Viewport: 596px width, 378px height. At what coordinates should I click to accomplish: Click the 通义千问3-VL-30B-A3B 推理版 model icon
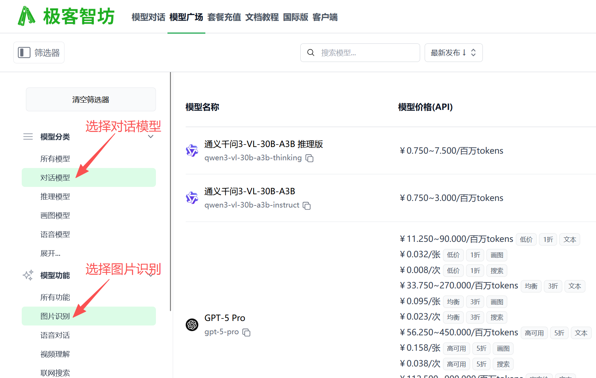192,150
